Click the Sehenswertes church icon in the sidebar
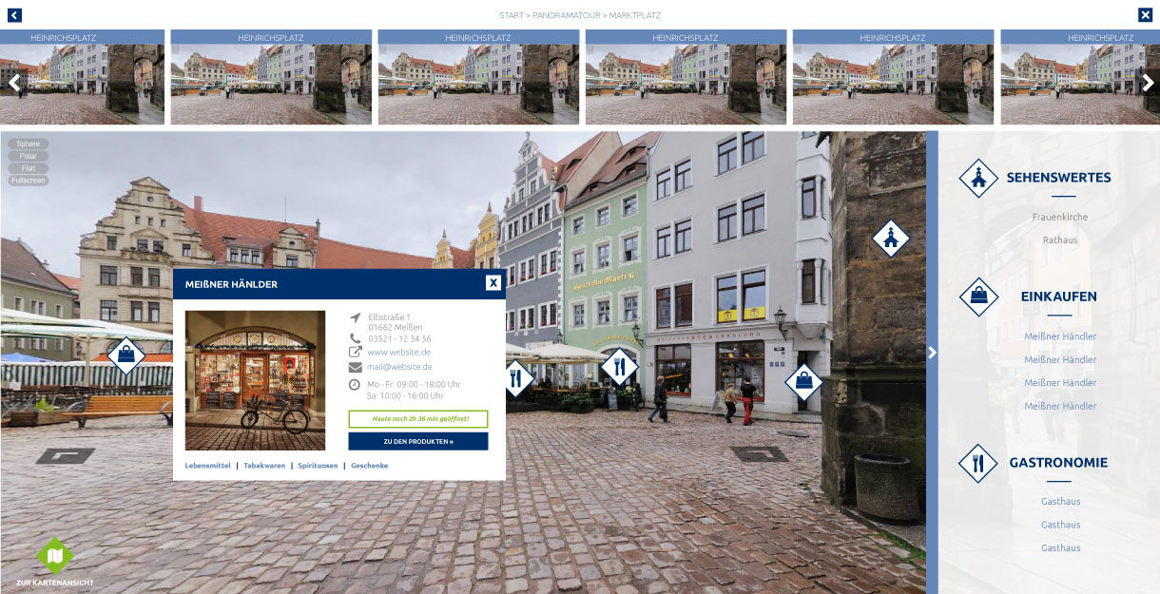This screenshot has width=1160, height=594. [978, 178]
